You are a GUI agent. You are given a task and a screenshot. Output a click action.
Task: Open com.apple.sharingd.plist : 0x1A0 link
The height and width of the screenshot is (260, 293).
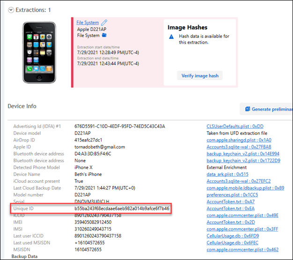point(240,140)
